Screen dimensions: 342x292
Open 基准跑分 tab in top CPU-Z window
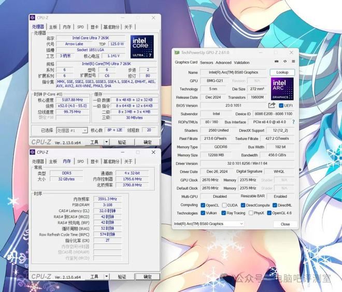111,27
